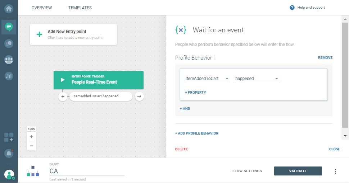The width and height of the screenshot is (349, 183).
Task: Click the Help and support question icon
Action: (x=292, y=8)
